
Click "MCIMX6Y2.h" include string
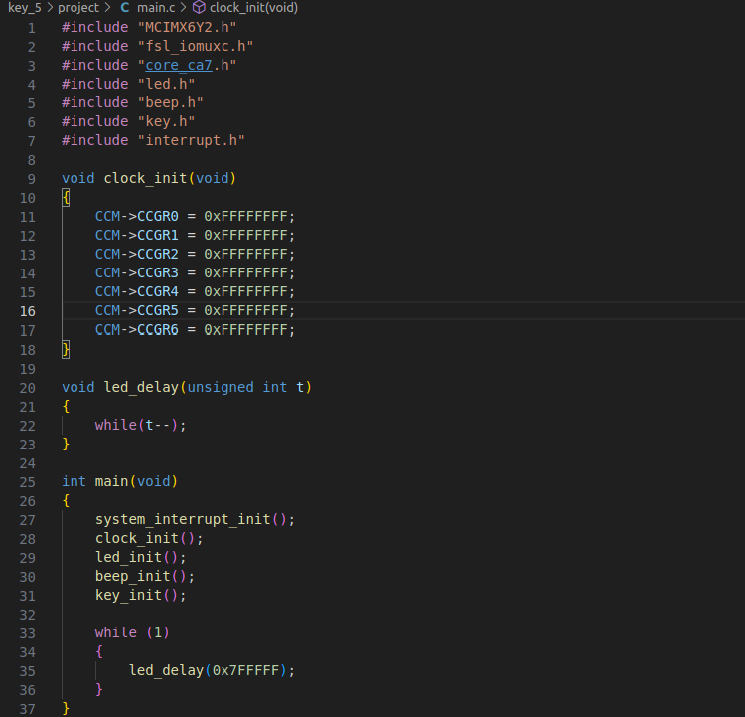coord(187,27)
